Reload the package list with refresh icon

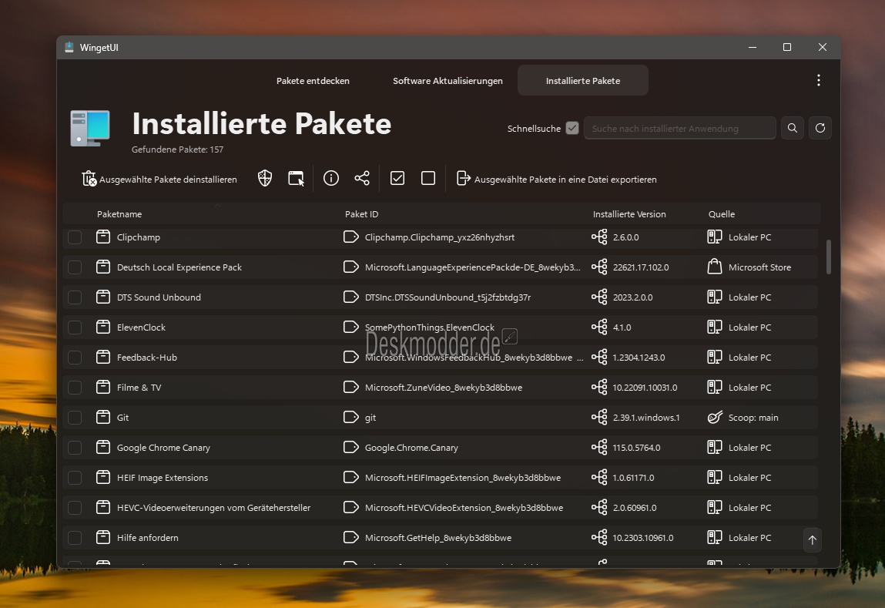820,128
